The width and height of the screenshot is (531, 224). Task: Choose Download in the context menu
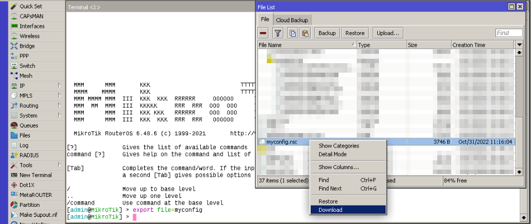point(348,210)
